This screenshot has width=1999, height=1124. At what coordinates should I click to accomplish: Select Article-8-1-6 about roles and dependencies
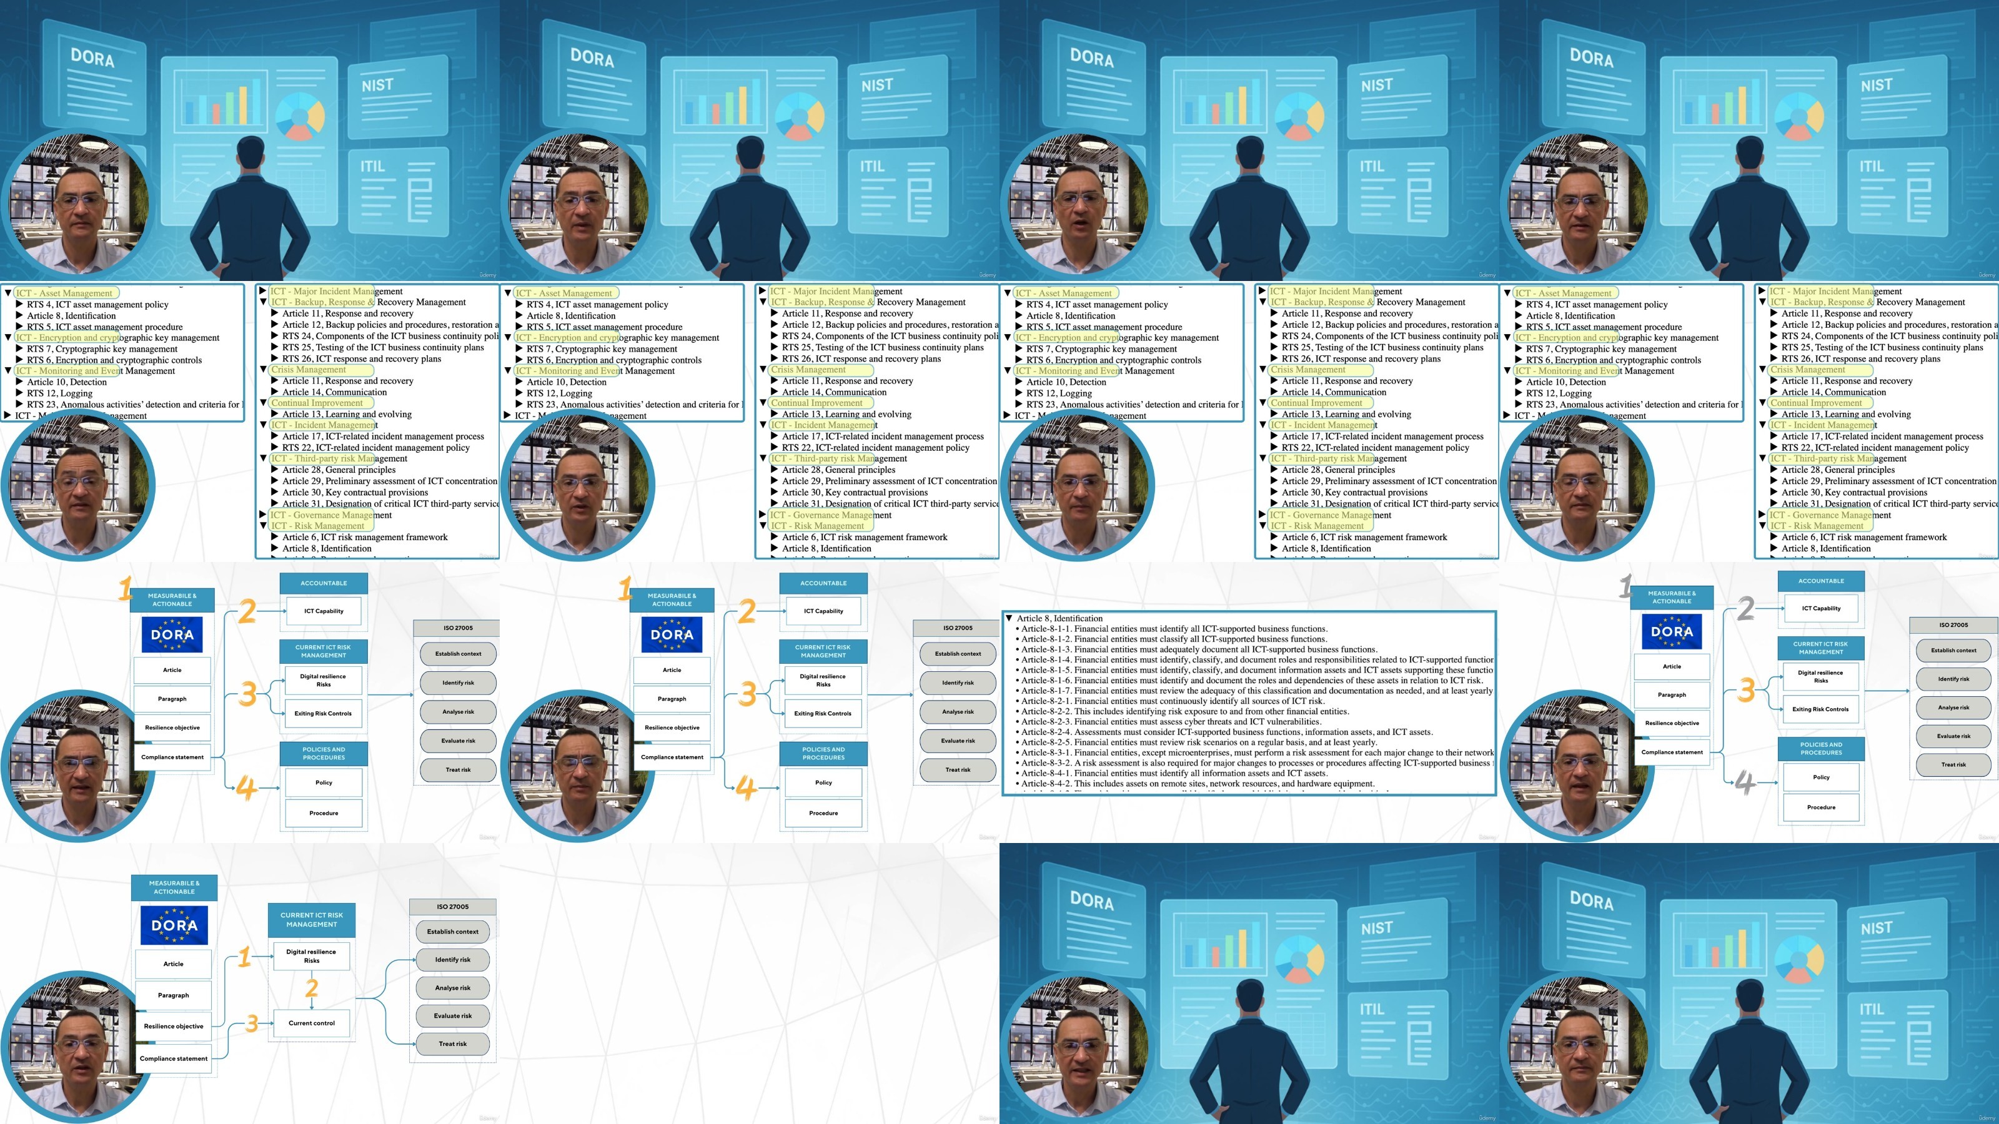(1249, 680)
